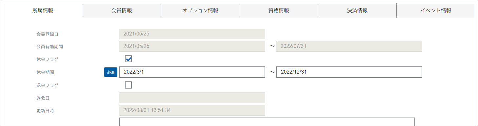
Task: Switch to the 所属情報 tab
Action: [x=43, y=10]
